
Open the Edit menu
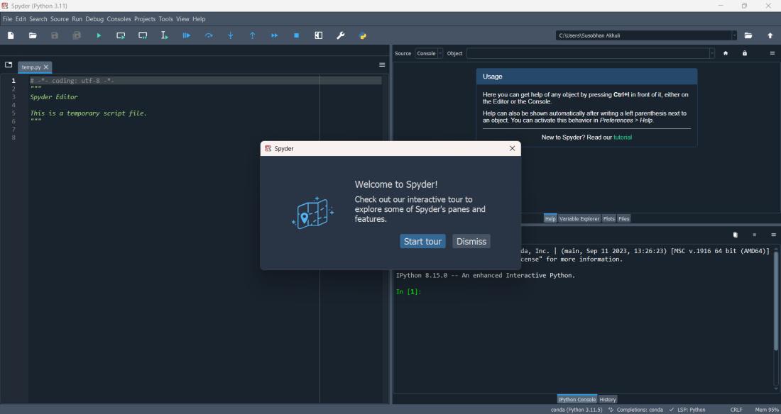point(21,19)
